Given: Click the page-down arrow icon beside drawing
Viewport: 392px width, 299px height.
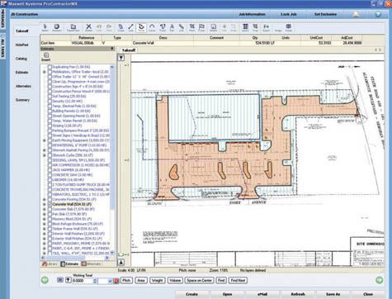Looking at the screenshot, I should pos(121,262).
